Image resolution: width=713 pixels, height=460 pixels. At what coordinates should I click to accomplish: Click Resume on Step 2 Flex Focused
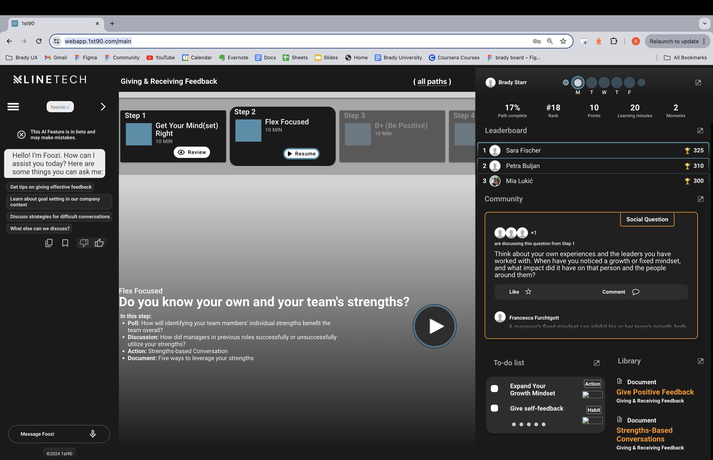[301, 154]
